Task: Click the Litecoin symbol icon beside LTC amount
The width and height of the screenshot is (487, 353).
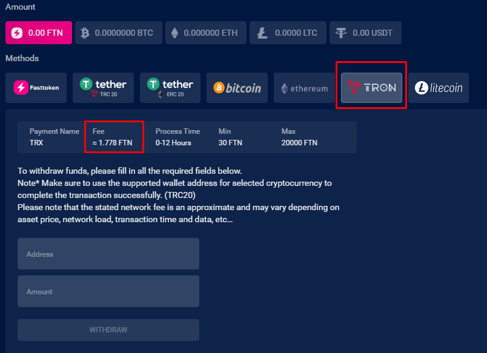Action: point(262,33)
